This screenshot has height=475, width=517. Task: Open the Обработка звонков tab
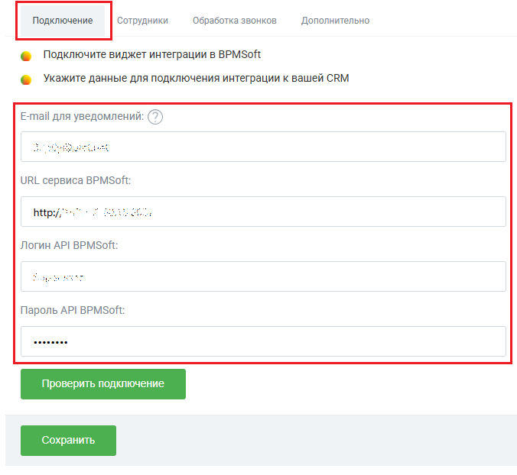point(235,21)
